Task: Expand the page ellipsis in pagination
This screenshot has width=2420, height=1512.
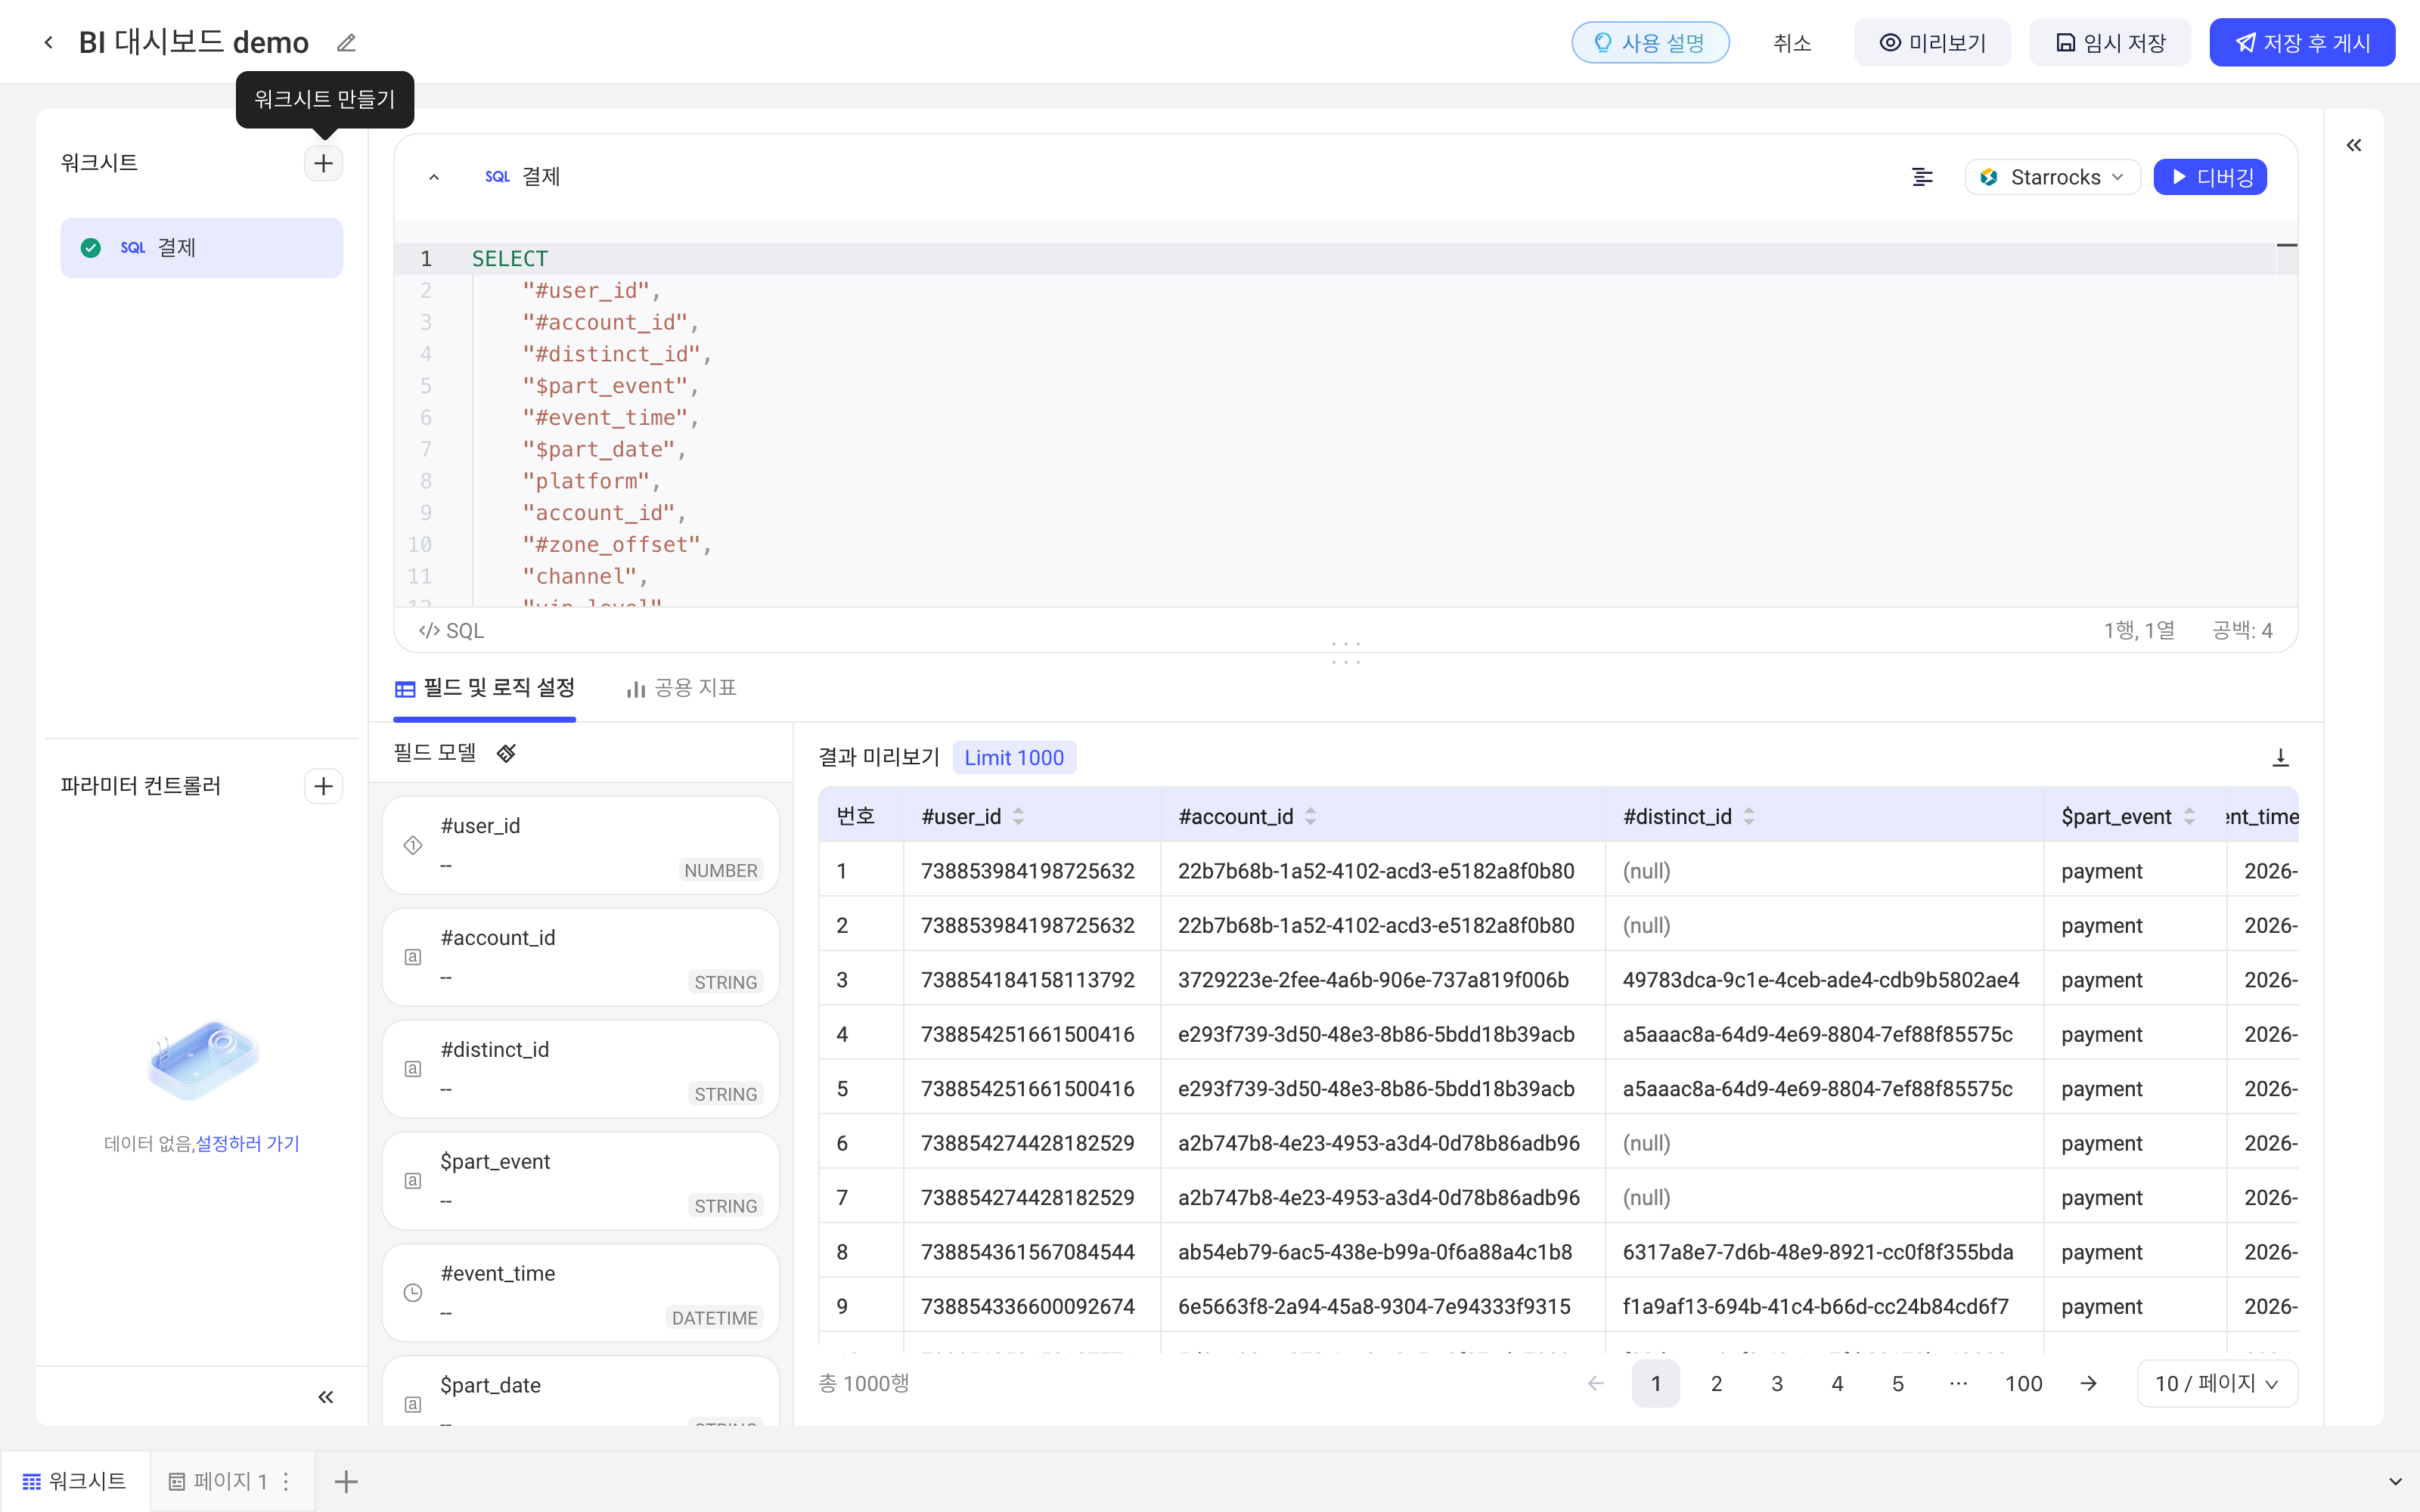Action: pyautogui.click(x=1958, y=1383)
